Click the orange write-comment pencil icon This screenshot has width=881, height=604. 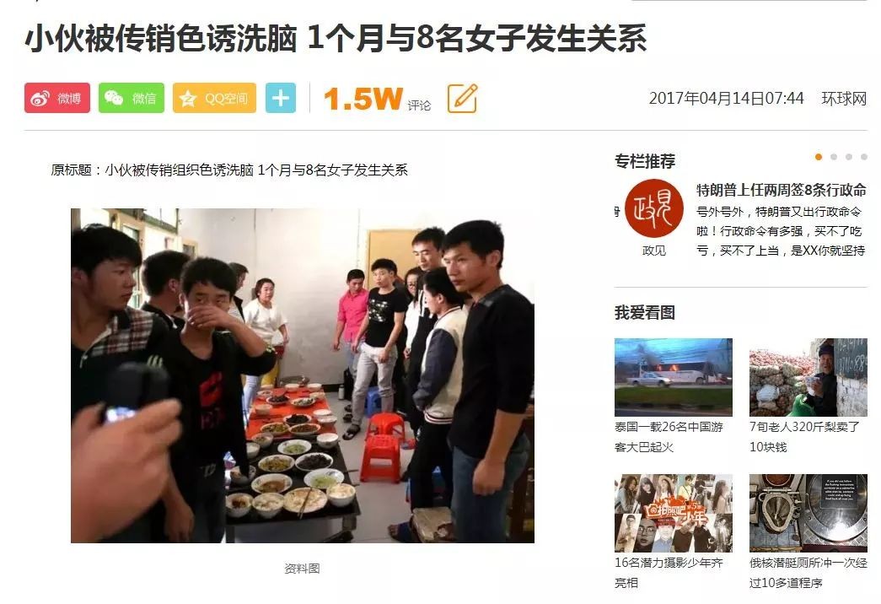(462, 99)
